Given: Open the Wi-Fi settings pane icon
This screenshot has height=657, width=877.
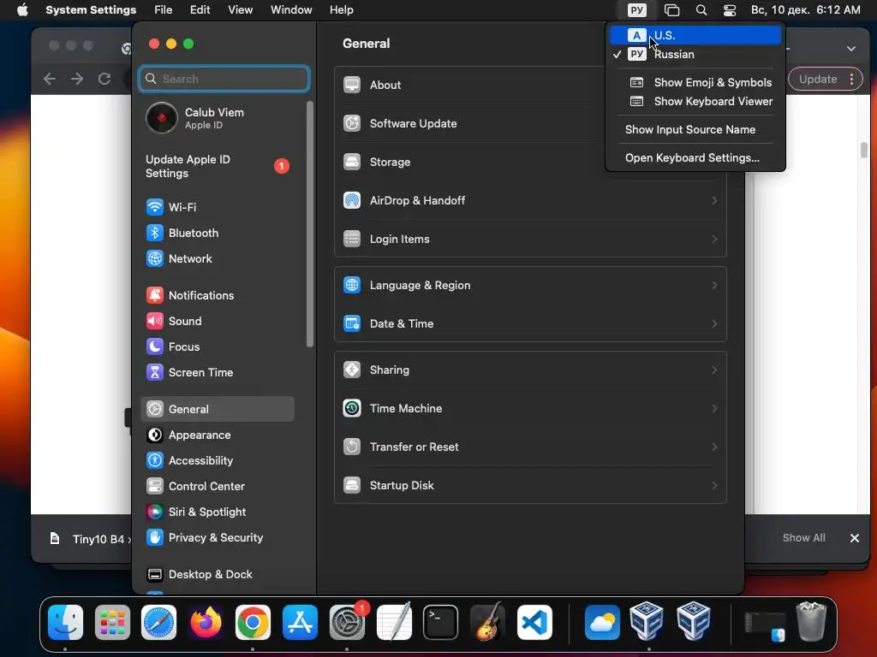Looking at the screenshot, I should 154,207.
